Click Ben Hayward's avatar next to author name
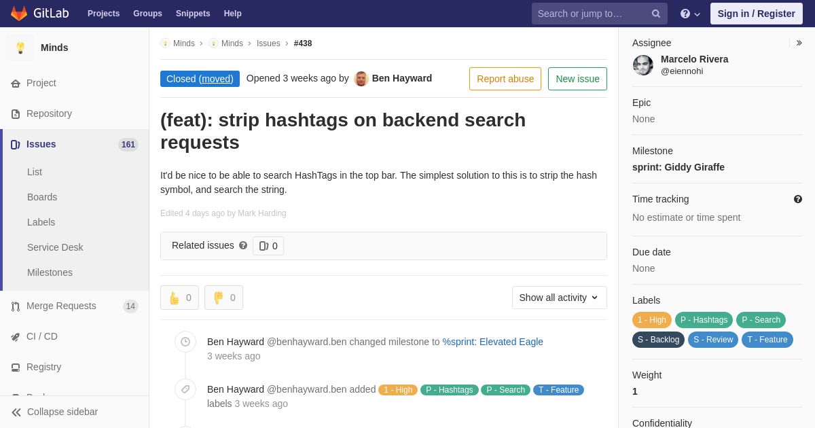The image size is (815, 428). pos(361,79)
